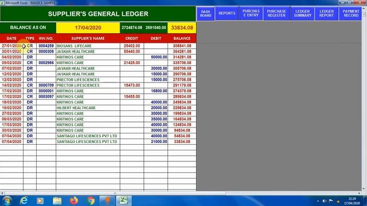Select debit amount 35000.00 cell
The height and width of the screenshot is (206, 367).
[156, 119]
